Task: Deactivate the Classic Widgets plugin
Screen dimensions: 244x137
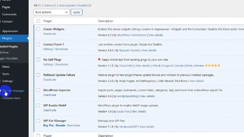Action: 50,34
